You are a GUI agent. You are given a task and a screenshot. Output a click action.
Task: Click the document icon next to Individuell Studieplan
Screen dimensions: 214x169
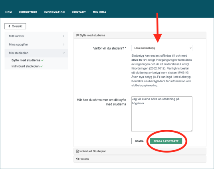[x=77, y=151]
